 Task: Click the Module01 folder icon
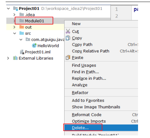22,21
